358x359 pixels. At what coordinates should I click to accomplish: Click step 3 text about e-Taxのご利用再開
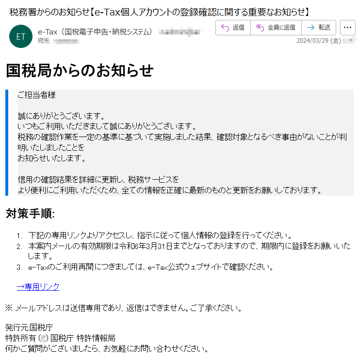click(151, 267)
